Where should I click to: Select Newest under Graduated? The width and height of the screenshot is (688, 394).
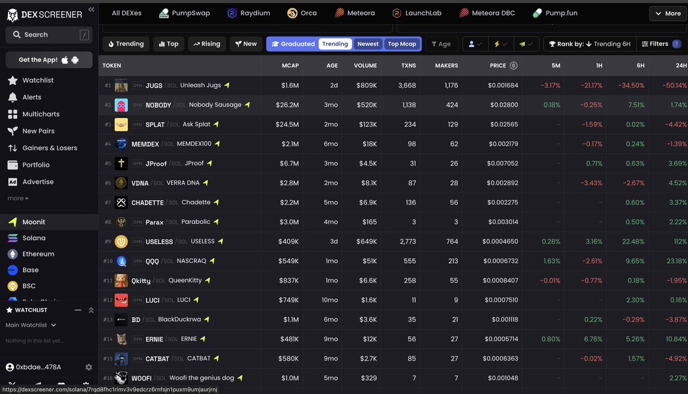[368, 44]
